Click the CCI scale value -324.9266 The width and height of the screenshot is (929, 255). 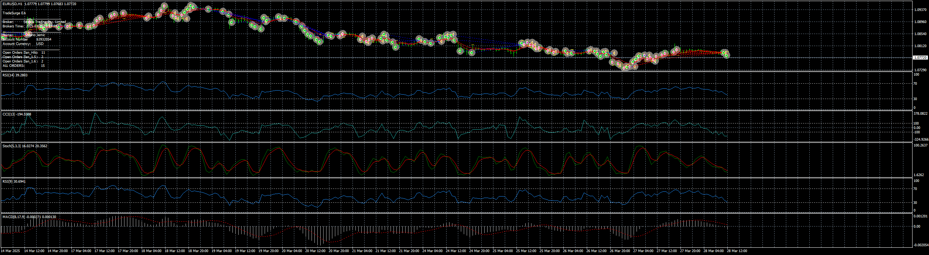point(921,139)
